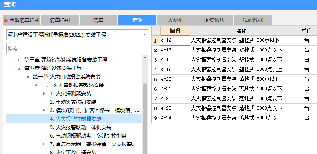Select 第四章 消防设备安装工程
This screenshot has width=317, height=154.
click(53, 68)
